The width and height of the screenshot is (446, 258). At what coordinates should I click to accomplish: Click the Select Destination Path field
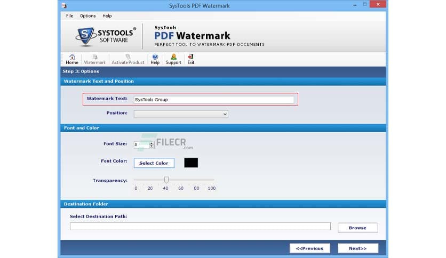point(200,227)
